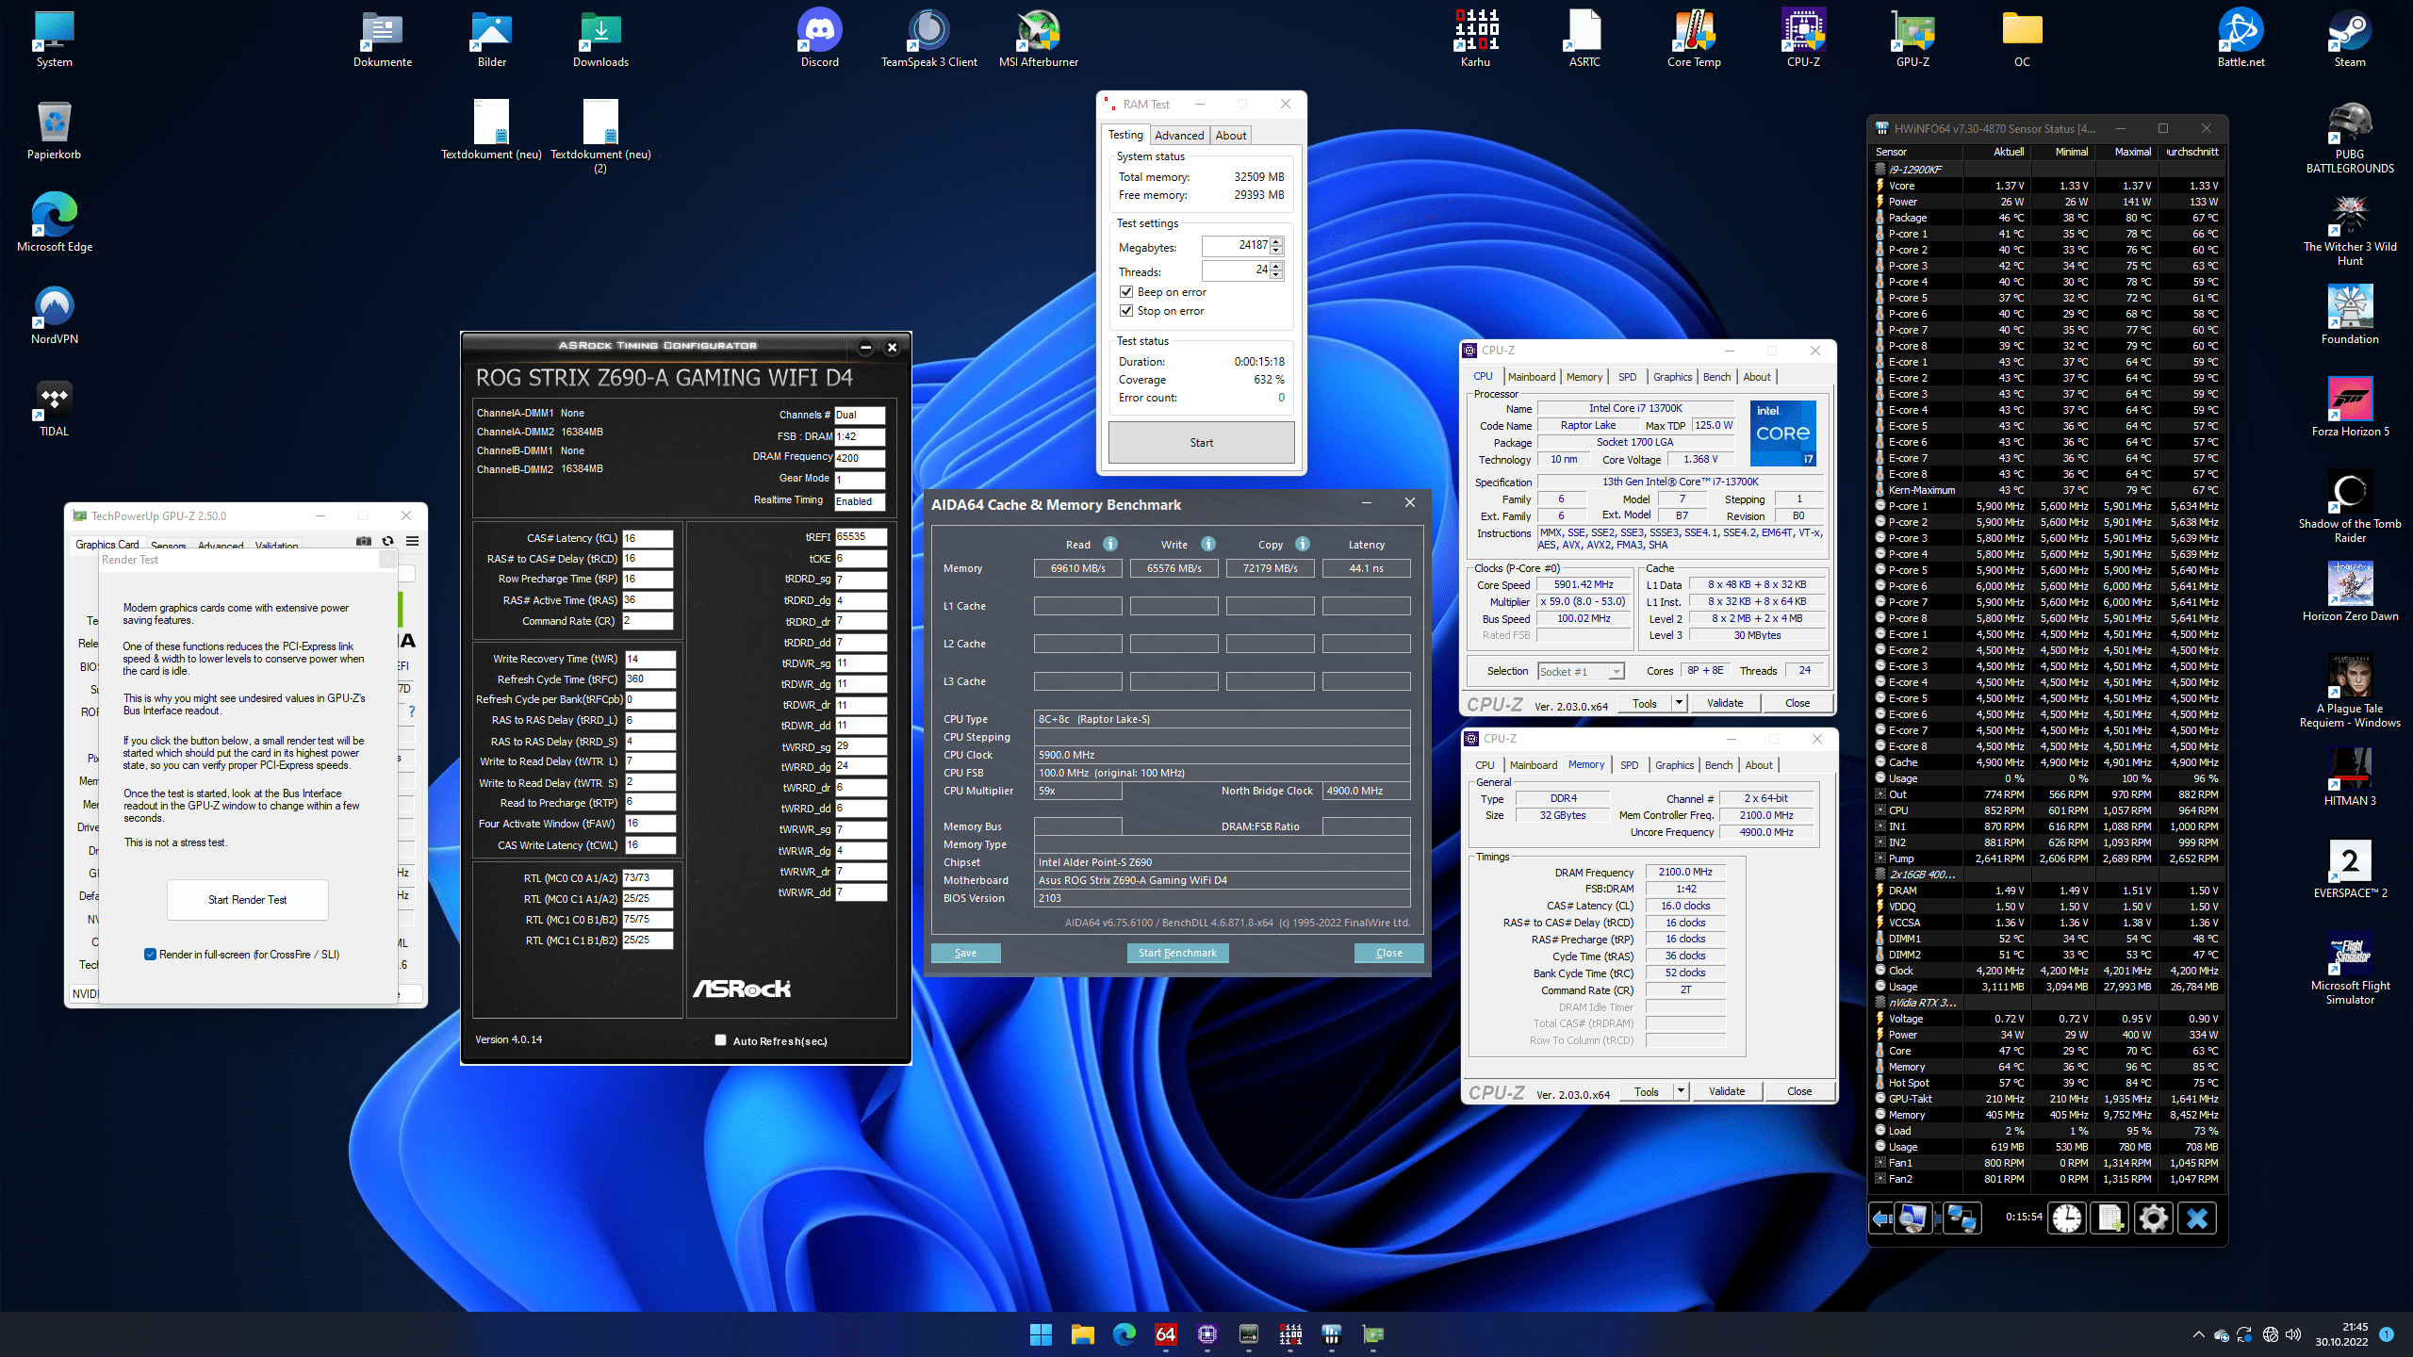Expand Tools dropdown arrow in upper CPU-Z
Image resolution: width=2413 pixels, height=1357 pixels.
pyautogui.click(x=1679, y=703)
